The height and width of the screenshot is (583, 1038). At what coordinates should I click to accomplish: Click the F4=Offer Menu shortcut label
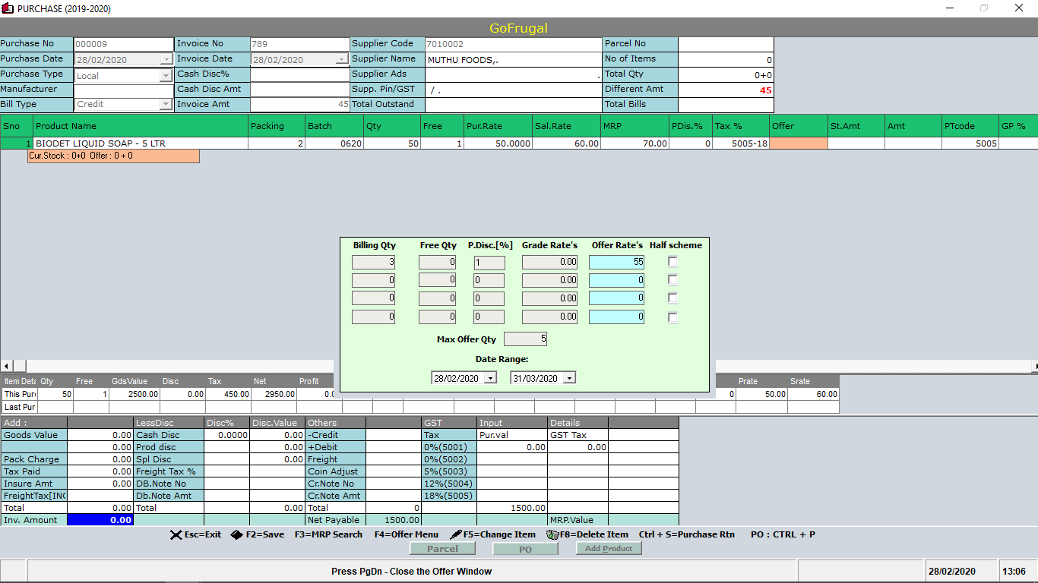pyautogui.click(x=407, y=534)
